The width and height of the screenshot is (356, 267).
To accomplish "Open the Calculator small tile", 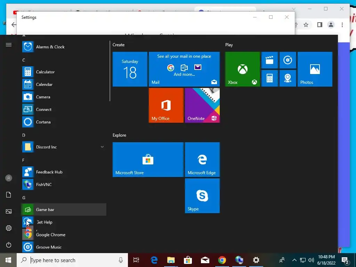I will point(269,78).
